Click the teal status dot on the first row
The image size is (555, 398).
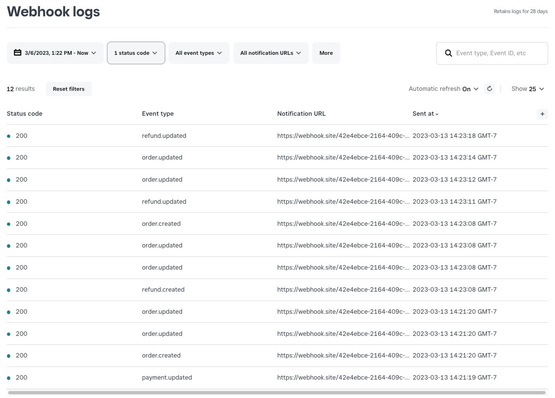click(x=9, y=136)
